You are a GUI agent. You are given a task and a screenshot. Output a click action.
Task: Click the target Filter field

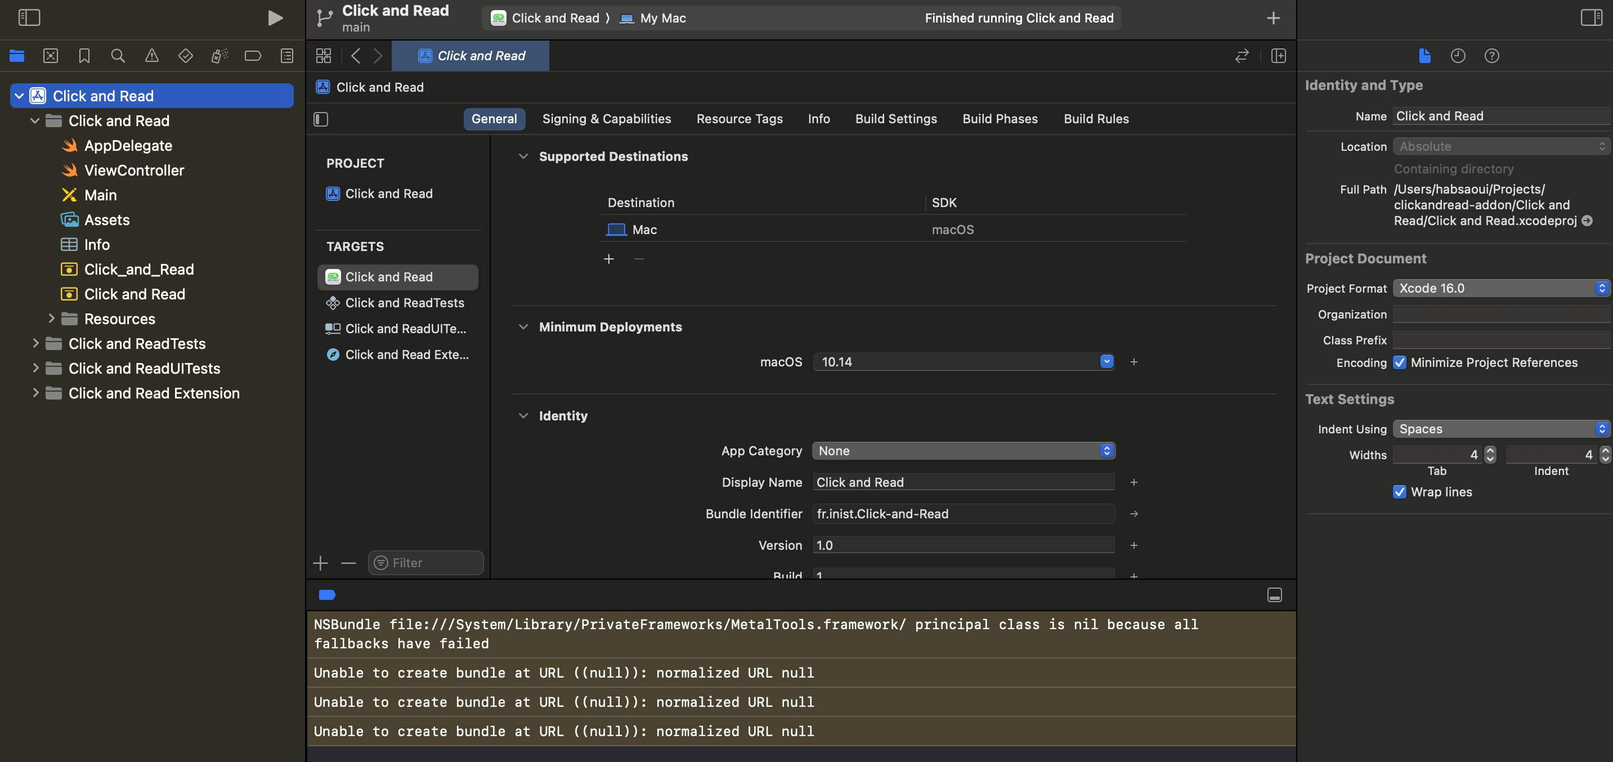(x=426, y=563)
